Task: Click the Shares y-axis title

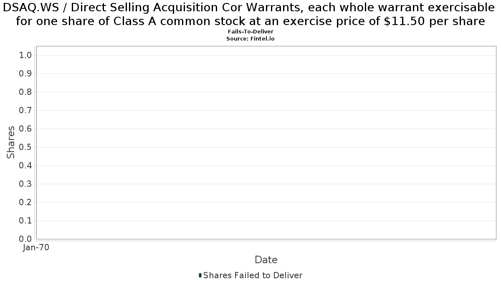Action: pyautogui.click(x=11, y=142)
